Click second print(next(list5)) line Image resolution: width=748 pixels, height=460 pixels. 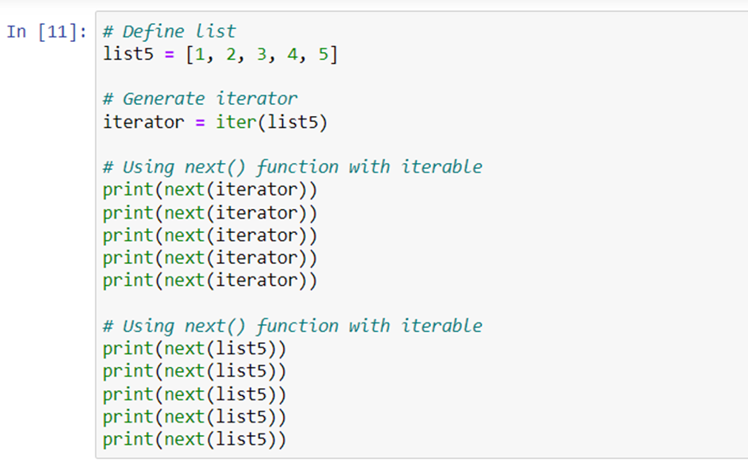[195, 371]
